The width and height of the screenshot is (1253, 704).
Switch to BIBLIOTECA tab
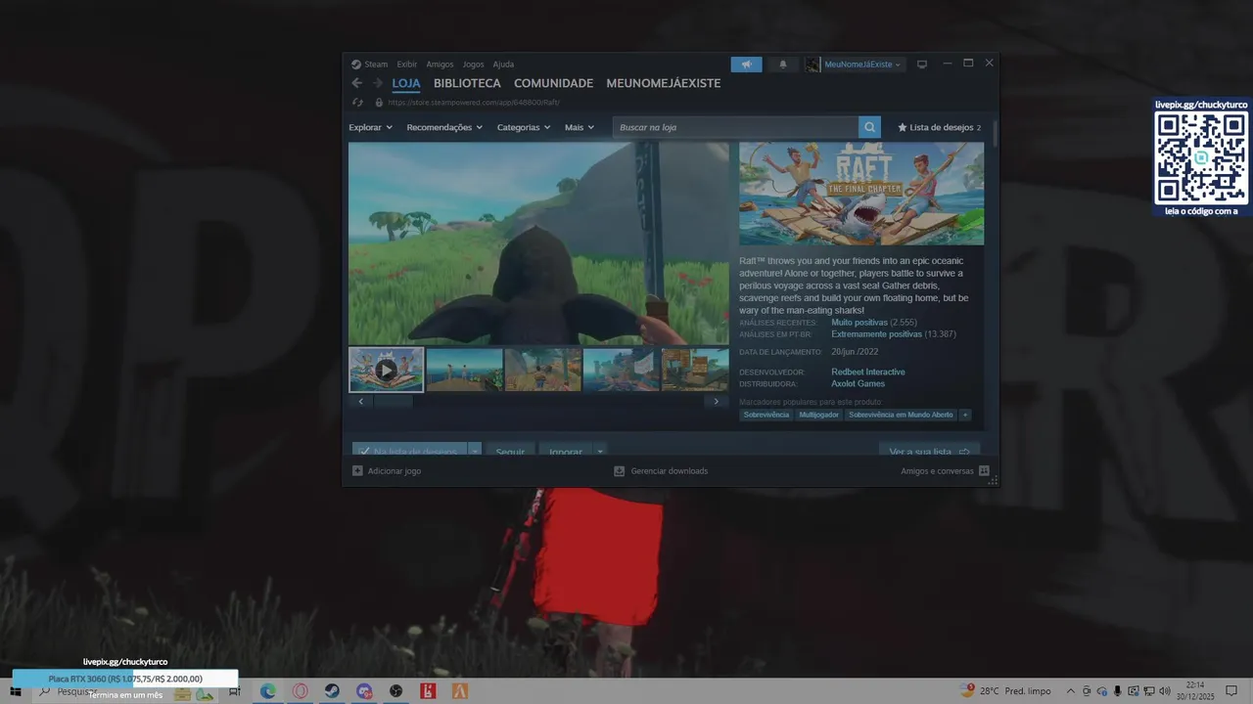[467, 83]
